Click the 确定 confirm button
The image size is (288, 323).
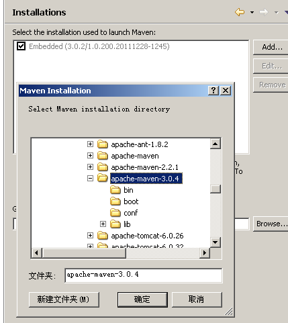point(142,299)
